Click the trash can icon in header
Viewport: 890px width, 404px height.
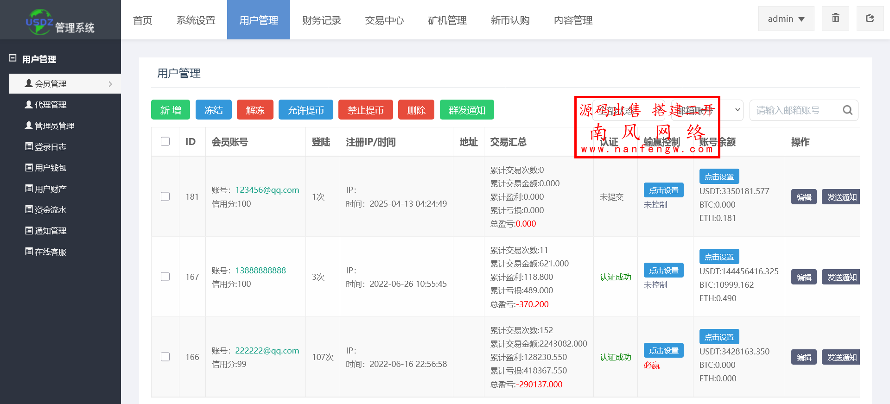pyautogui.click(x=835, y=19)
